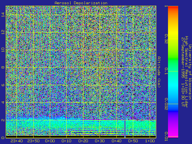Click the '27-September-1995 1:03:30 UT' timestamp
The image size is (192, 144).
[x=183, y=72]
